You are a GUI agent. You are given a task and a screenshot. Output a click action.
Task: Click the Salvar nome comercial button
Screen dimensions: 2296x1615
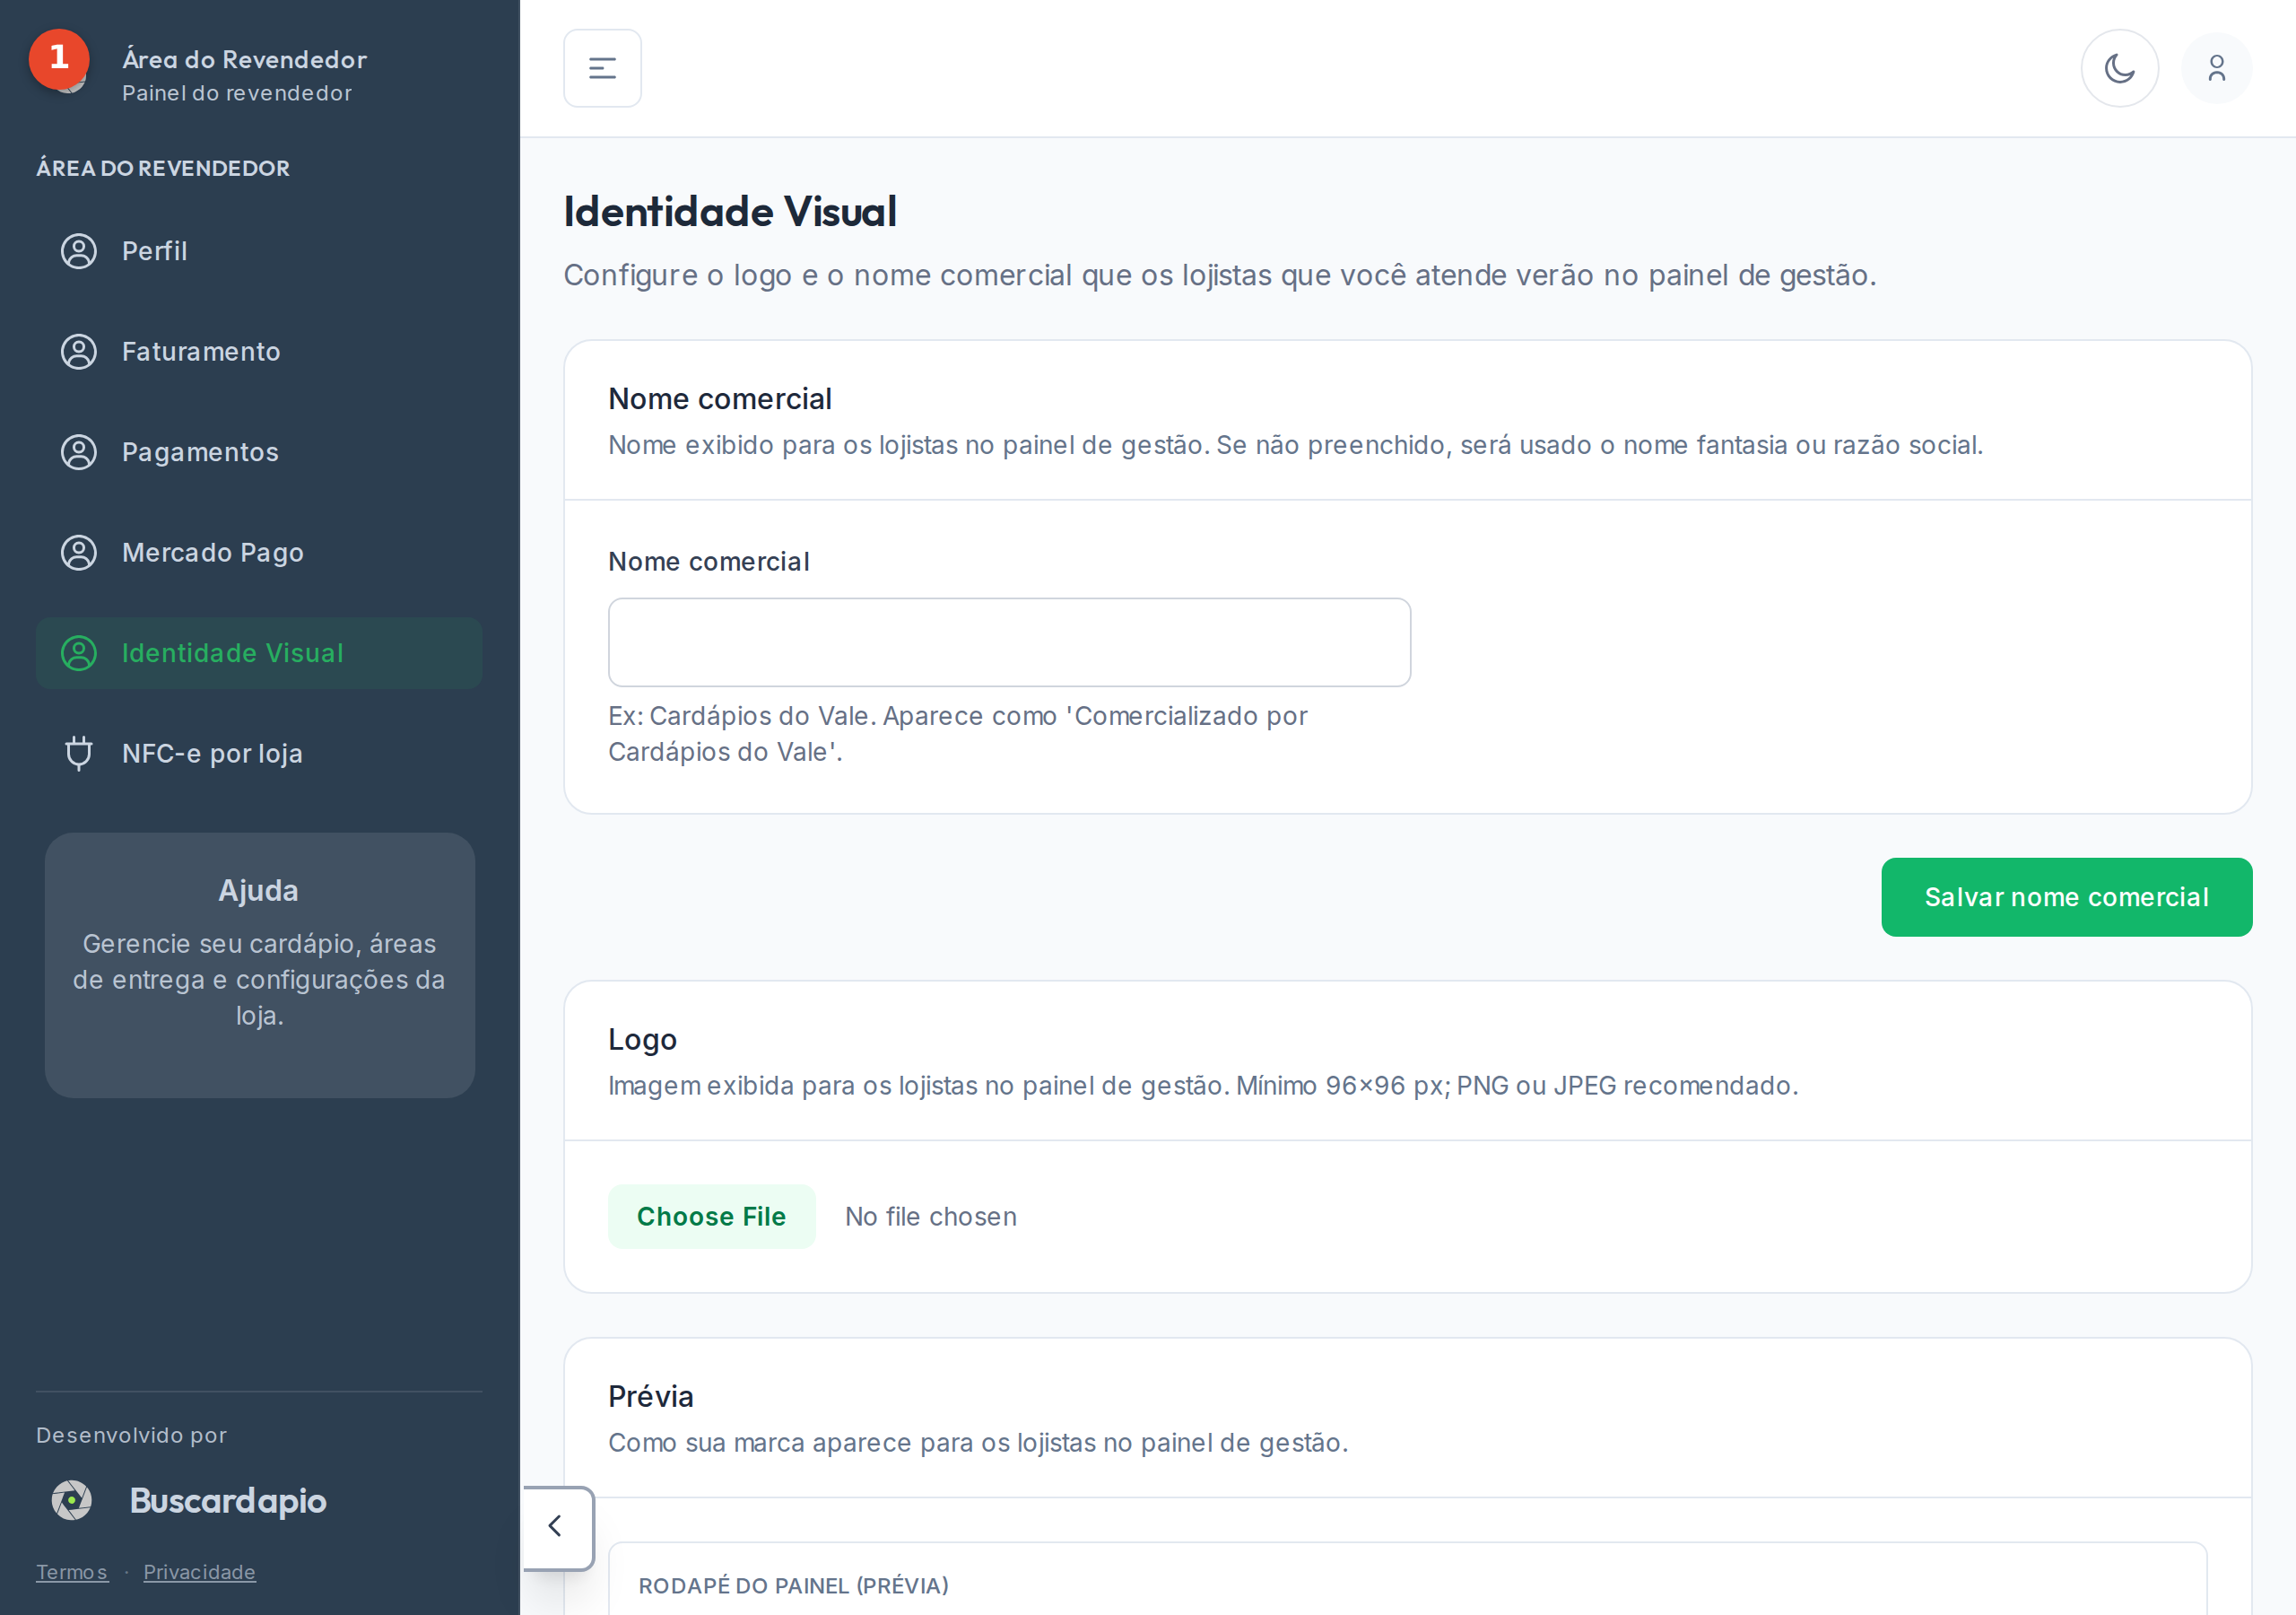click(2066, 896)
